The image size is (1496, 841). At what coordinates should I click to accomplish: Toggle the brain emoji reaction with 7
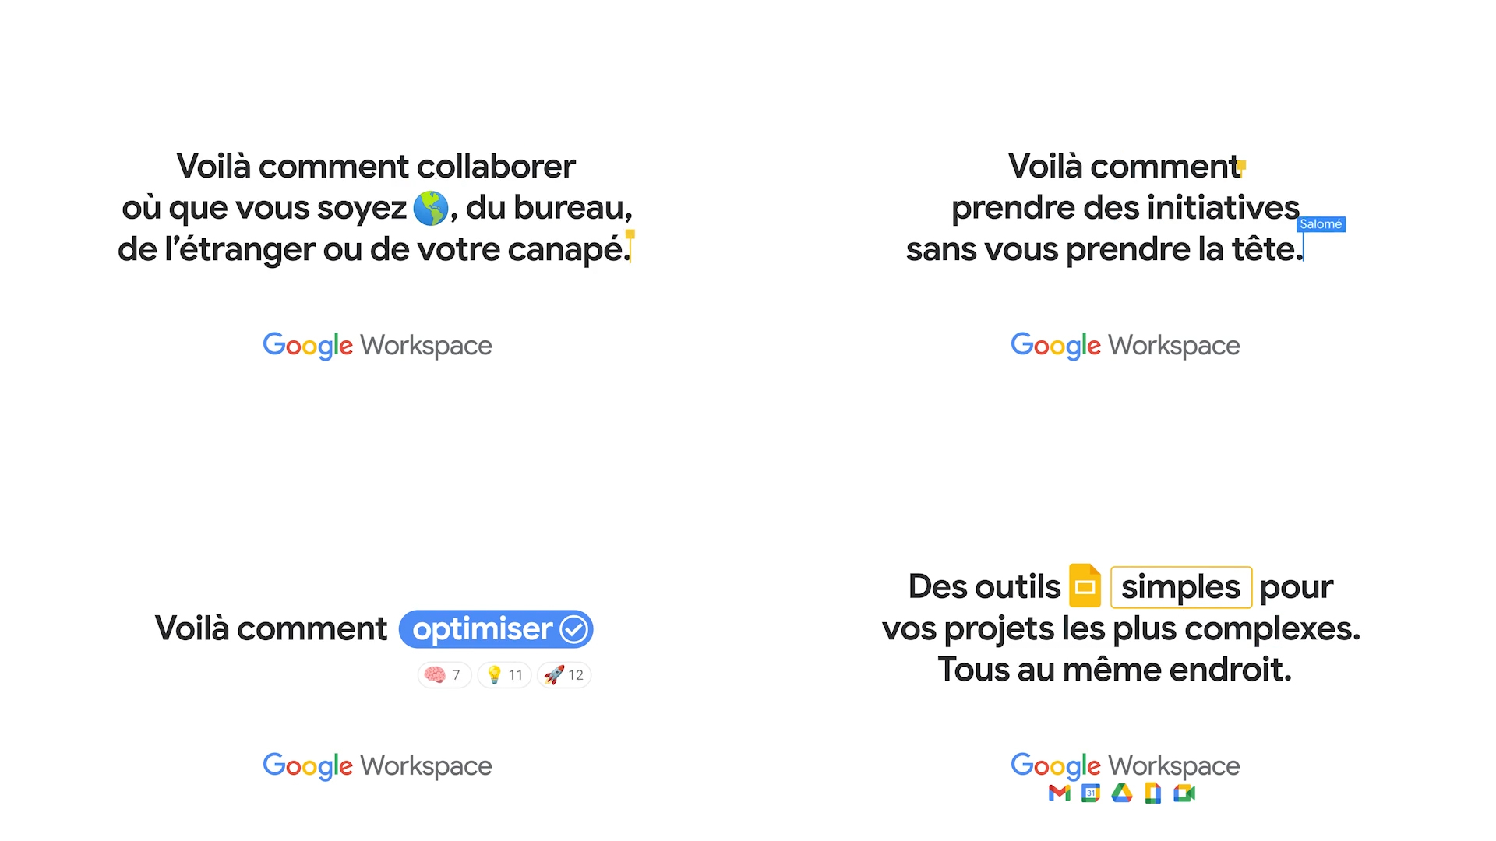click(x=444, y=675)
